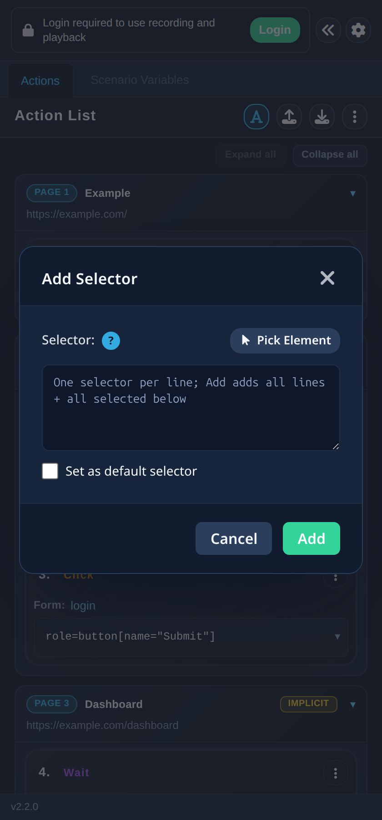Click the collapse panel double-chevron icon
The height and width of the screenshot is (820, 382).
tap(328, 30)
